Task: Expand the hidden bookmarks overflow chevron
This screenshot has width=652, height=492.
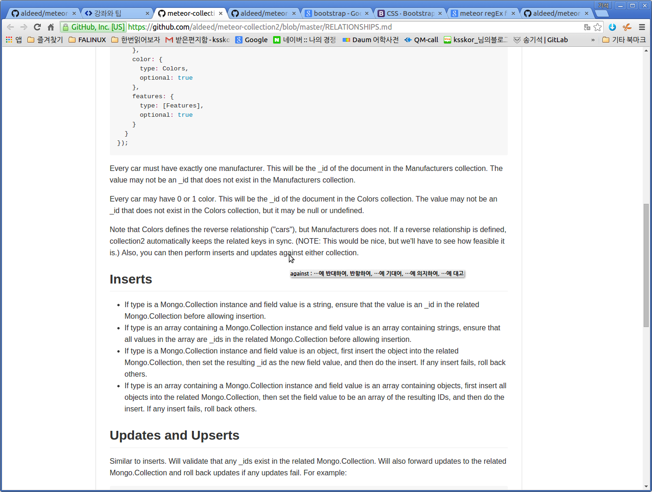Action: 593,40
